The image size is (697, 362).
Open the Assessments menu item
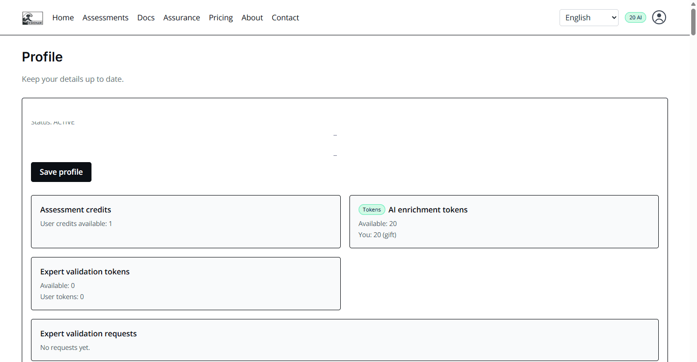pos(106,17)
